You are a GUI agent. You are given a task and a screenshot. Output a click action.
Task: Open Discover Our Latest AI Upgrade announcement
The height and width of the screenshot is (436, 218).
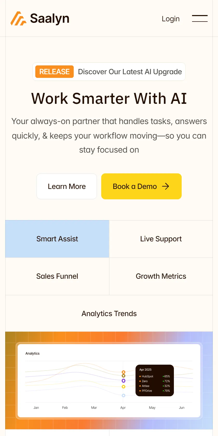pos(130,72)
